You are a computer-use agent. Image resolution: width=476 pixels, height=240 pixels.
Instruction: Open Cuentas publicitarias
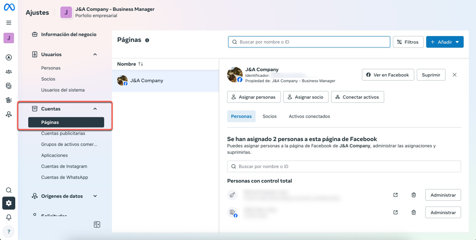click(x=63, y=133)
